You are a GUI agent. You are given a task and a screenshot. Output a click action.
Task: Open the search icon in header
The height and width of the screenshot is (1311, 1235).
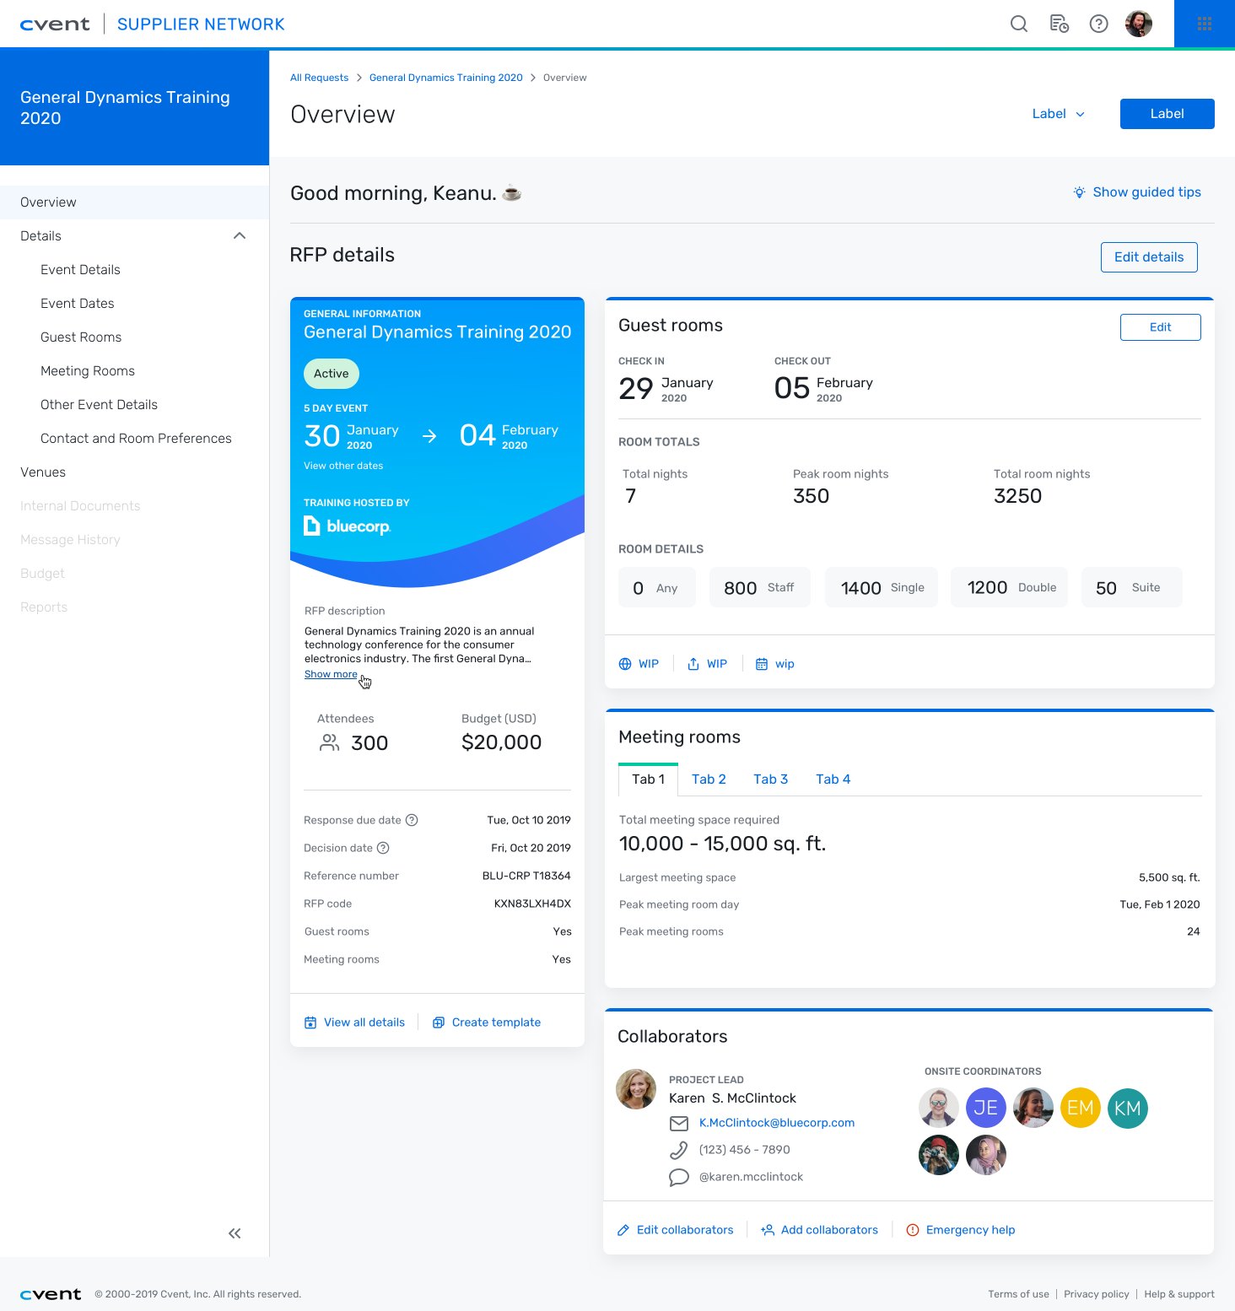pos(1019,24)
